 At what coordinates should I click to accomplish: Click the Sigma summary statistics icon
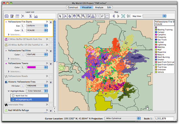click(x=31, y=16)
